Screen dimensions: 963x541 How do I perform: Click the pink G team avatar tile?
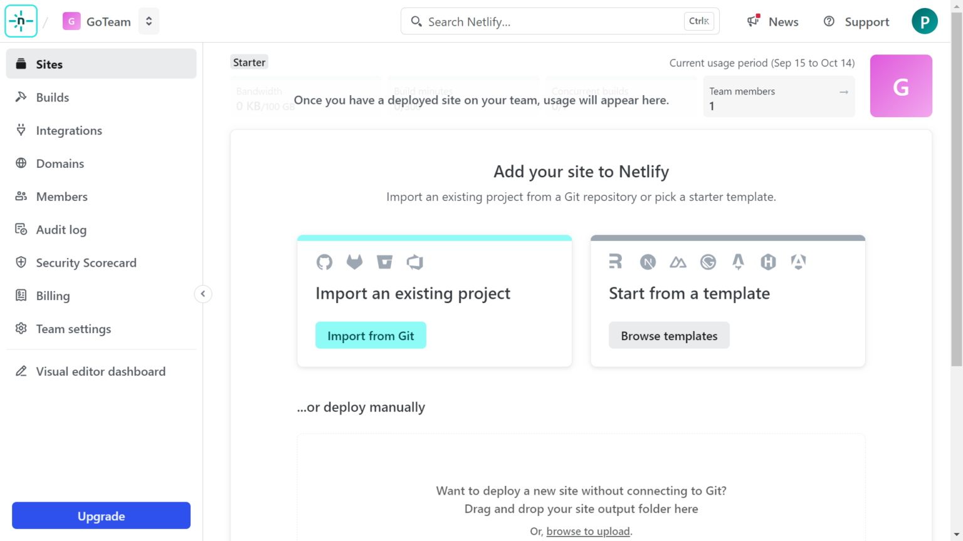click(901, 86)
